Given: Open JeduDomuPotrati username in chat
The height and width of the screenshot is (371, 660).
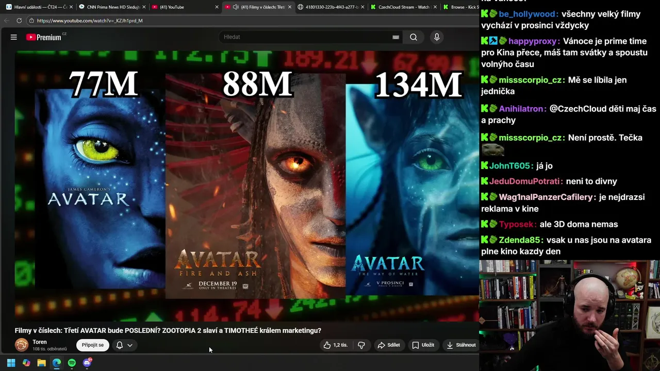Looking at the screenshot, I should [x=526, y=181].
